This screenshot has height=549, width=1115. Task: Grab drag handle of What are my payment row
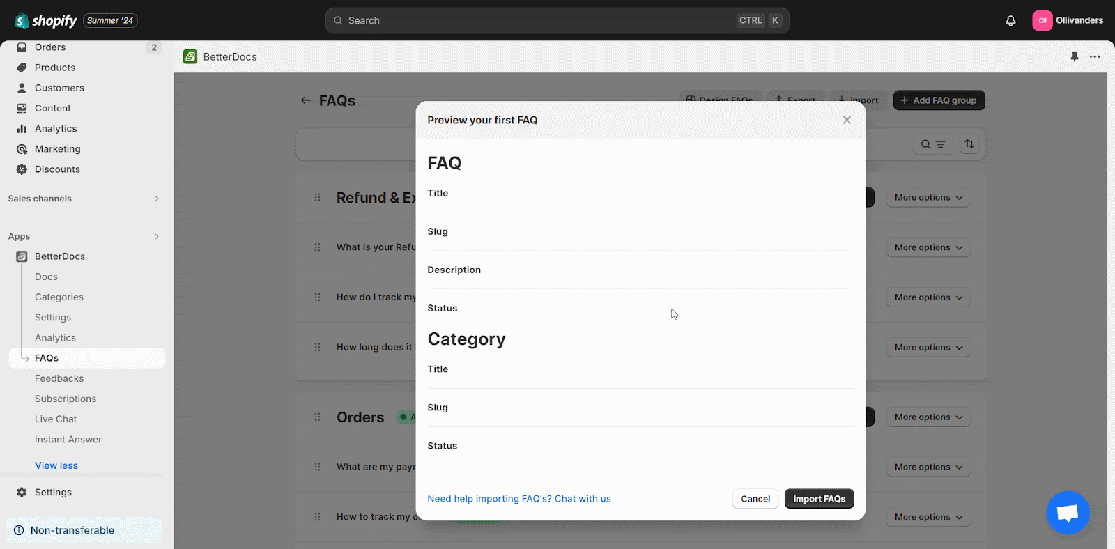coord(317,467)
